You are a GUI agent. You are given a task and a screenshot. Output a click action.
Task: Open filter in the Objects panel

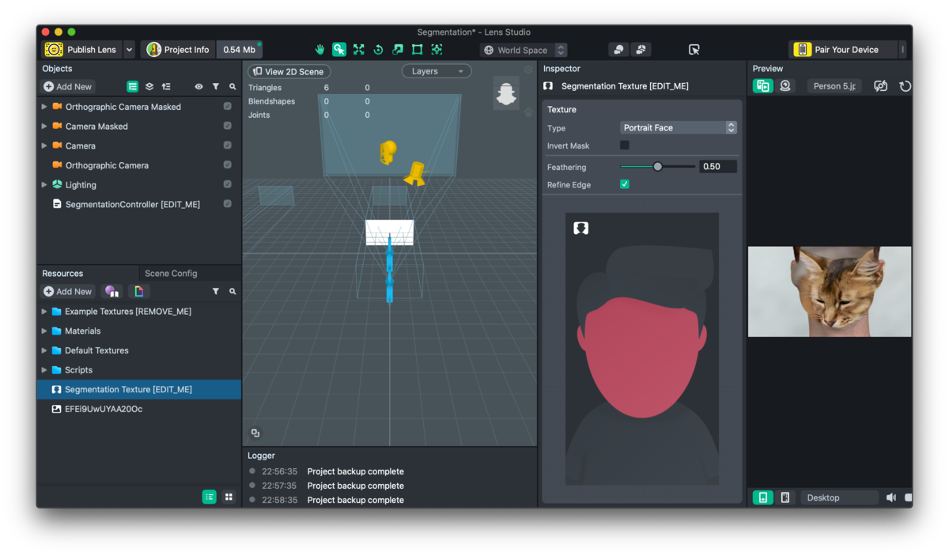pyautogui.click(x=216, y=86)
